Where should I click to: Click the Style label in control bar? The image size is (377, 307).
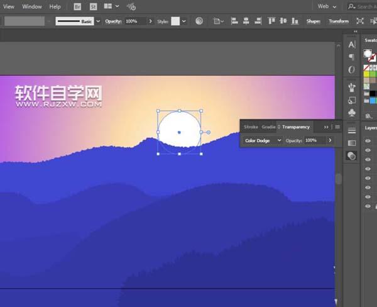163,21
